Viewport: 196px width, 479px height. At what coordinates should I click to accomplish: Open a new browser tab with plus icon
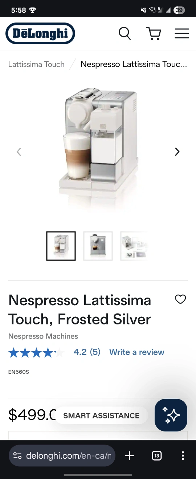pos(130,456)
